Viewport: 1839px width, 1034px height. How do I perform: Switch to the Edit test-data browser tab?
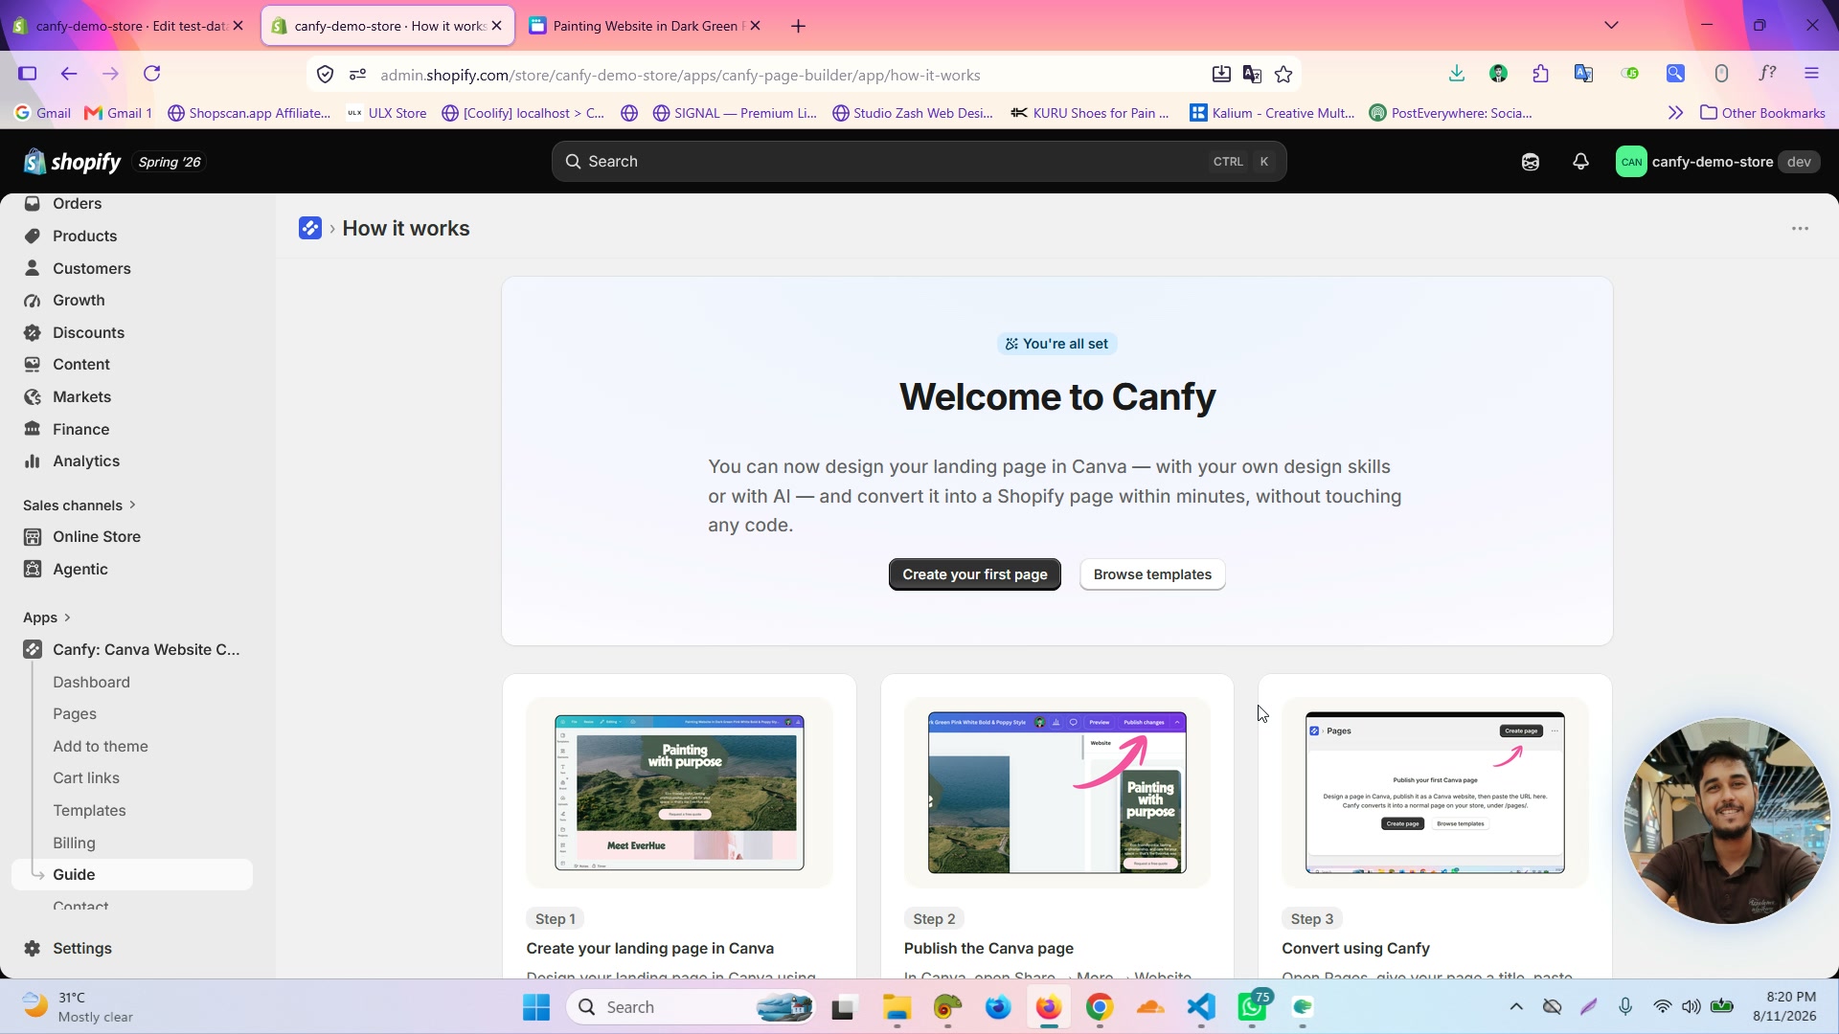(x=127, y=26)
